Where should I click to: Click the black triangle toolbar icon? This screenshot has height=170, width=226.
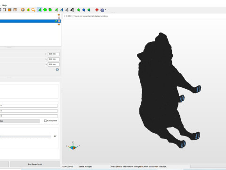[x=72, y=10]
